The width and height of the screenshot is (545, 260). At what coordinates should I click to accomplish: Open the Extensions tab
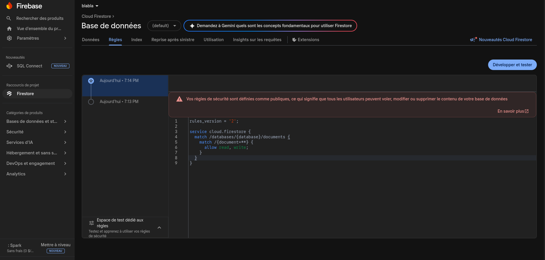(305, 40)
